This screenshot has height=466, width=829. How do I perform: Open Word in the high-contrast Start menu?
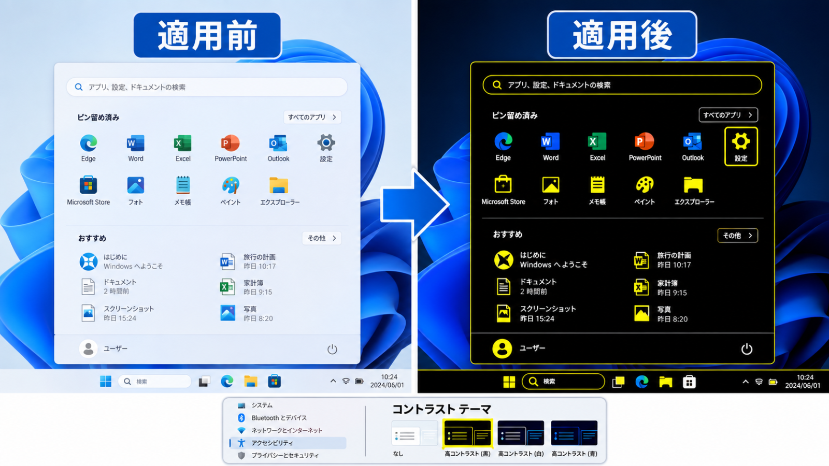[551, 147]
